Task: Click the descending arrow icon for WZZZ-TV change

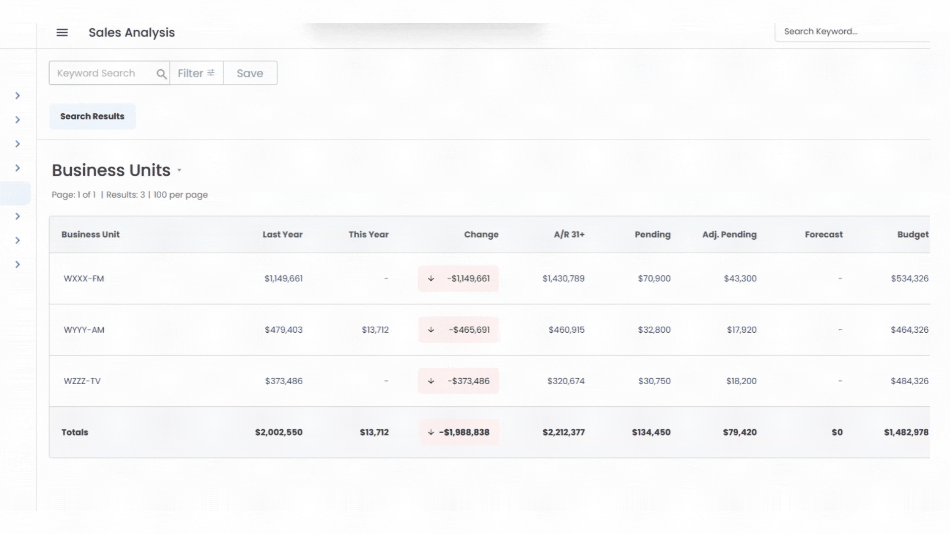Action: [430, 381]
